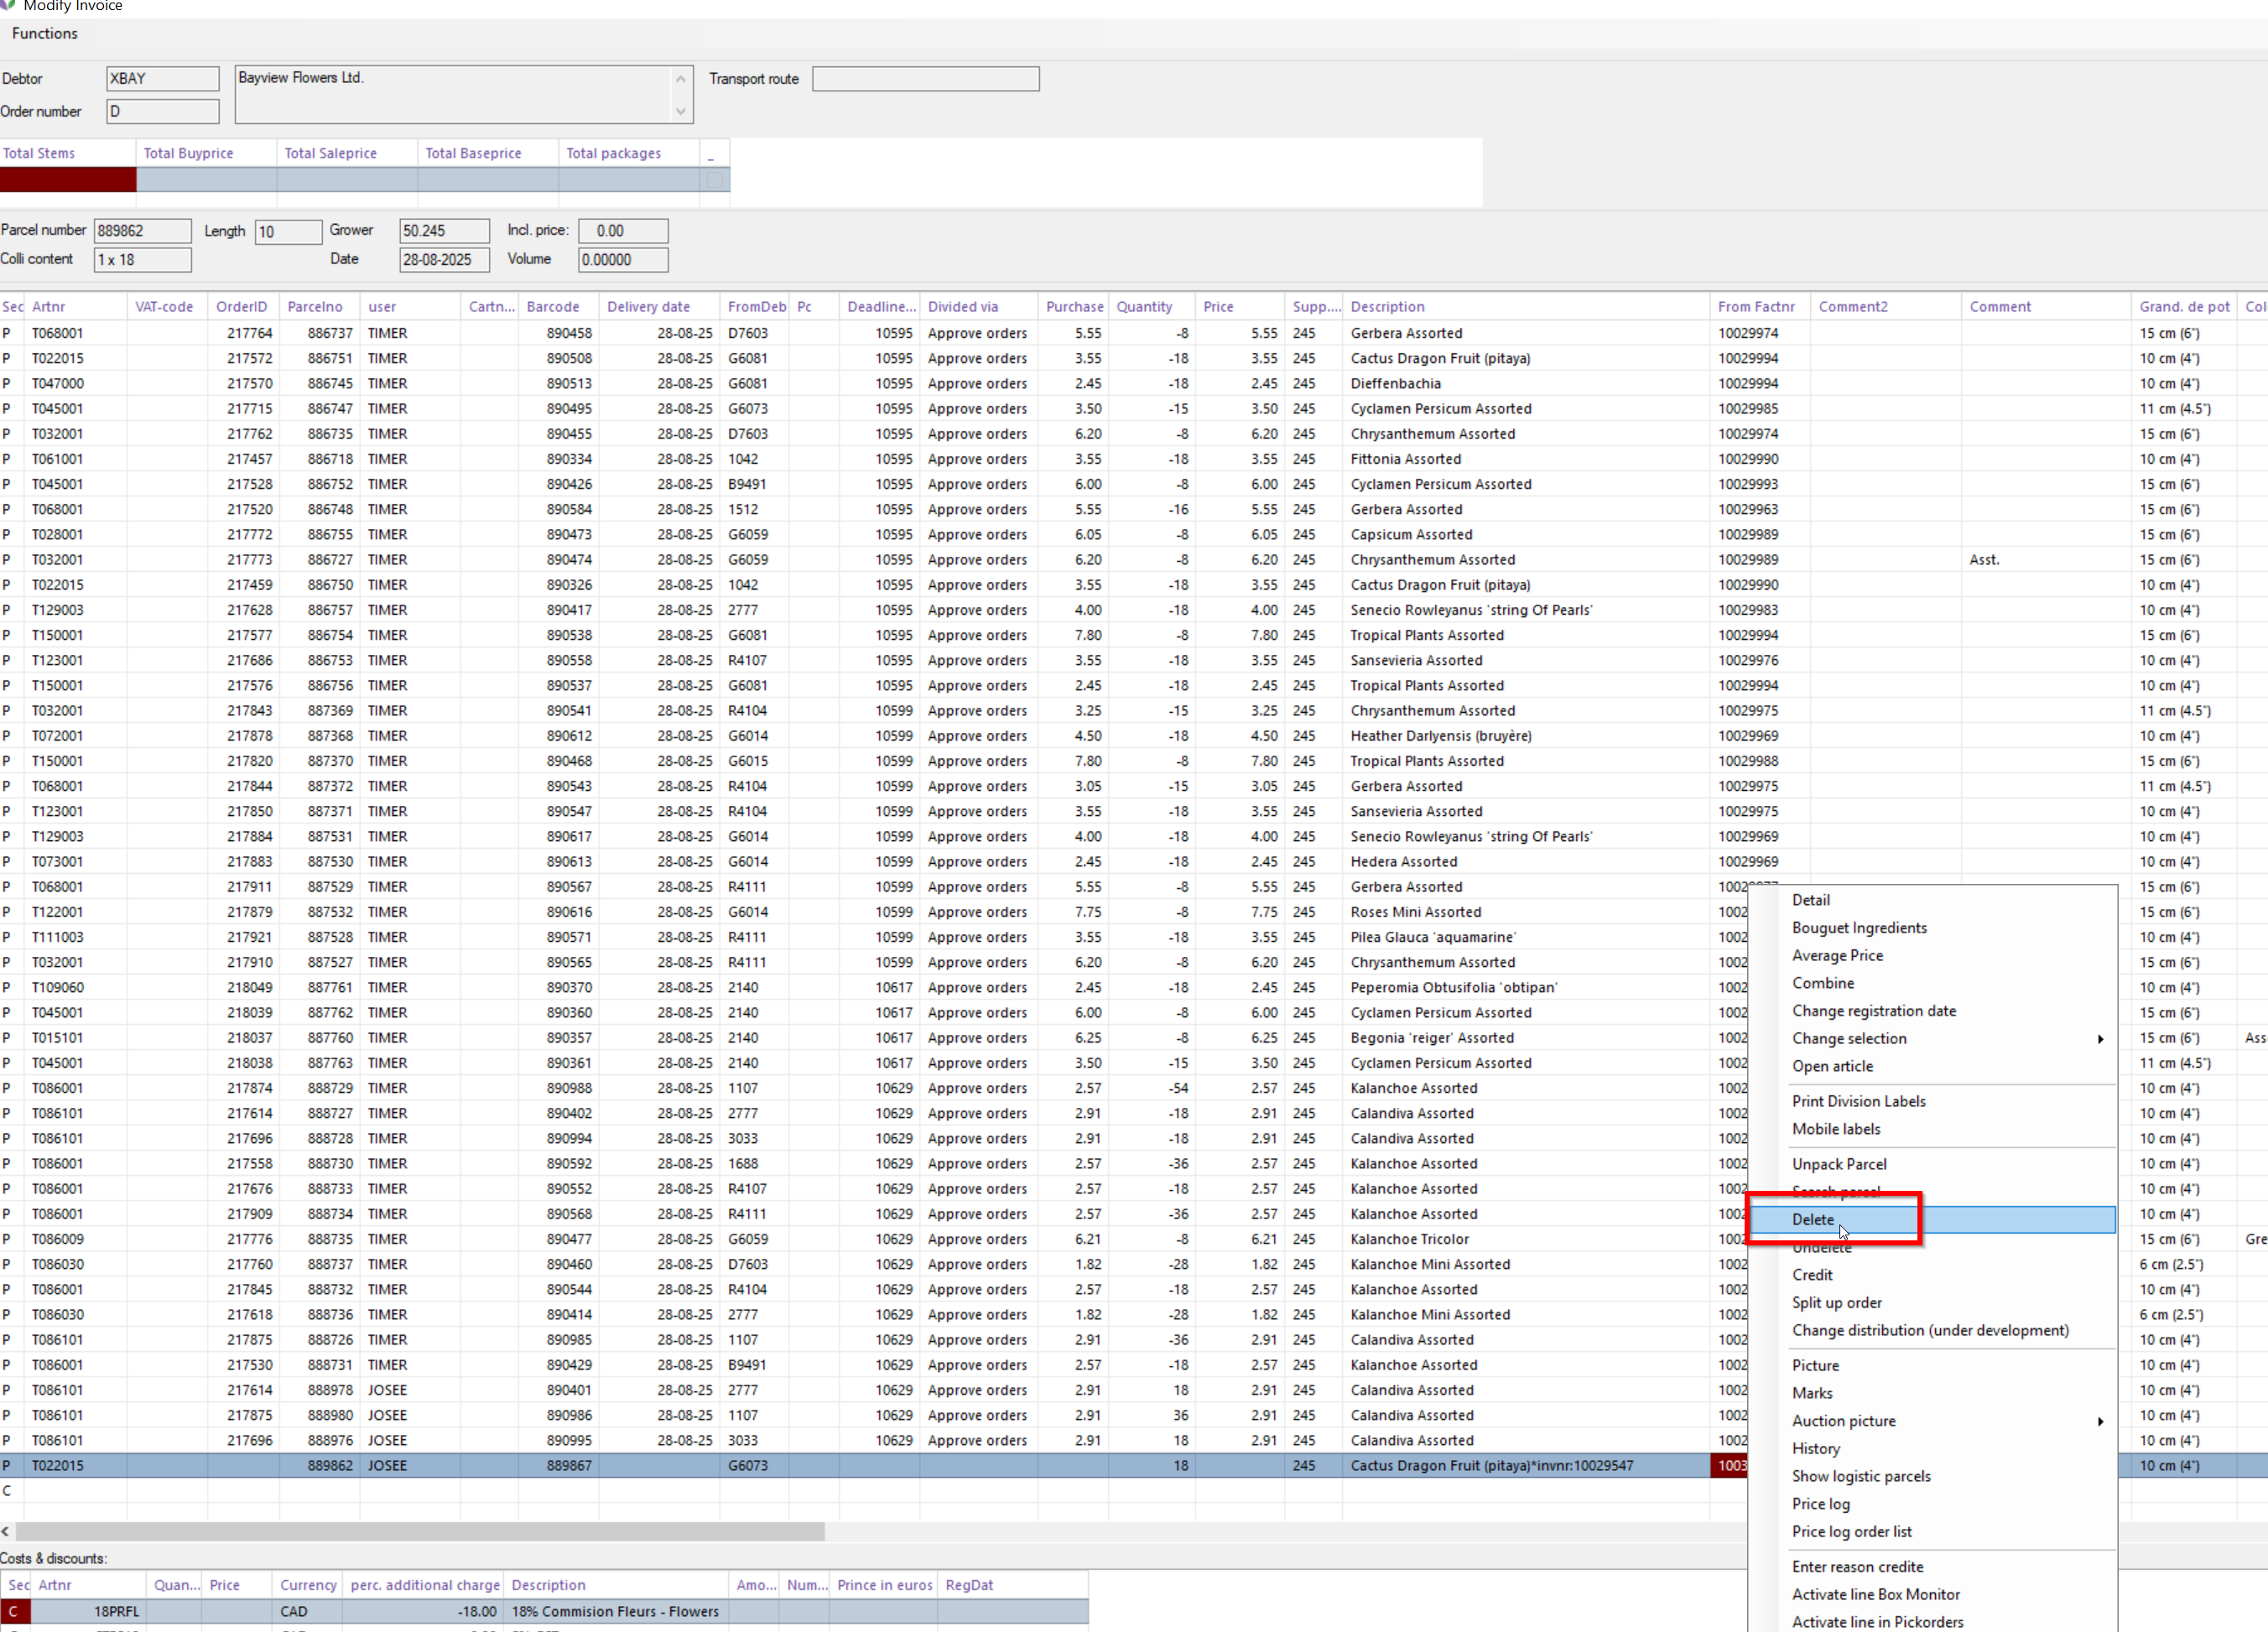The image size is (2268, 1632).
Task: Click Unpack Parcel in context menu
Action: [x=1839, y=1164]
